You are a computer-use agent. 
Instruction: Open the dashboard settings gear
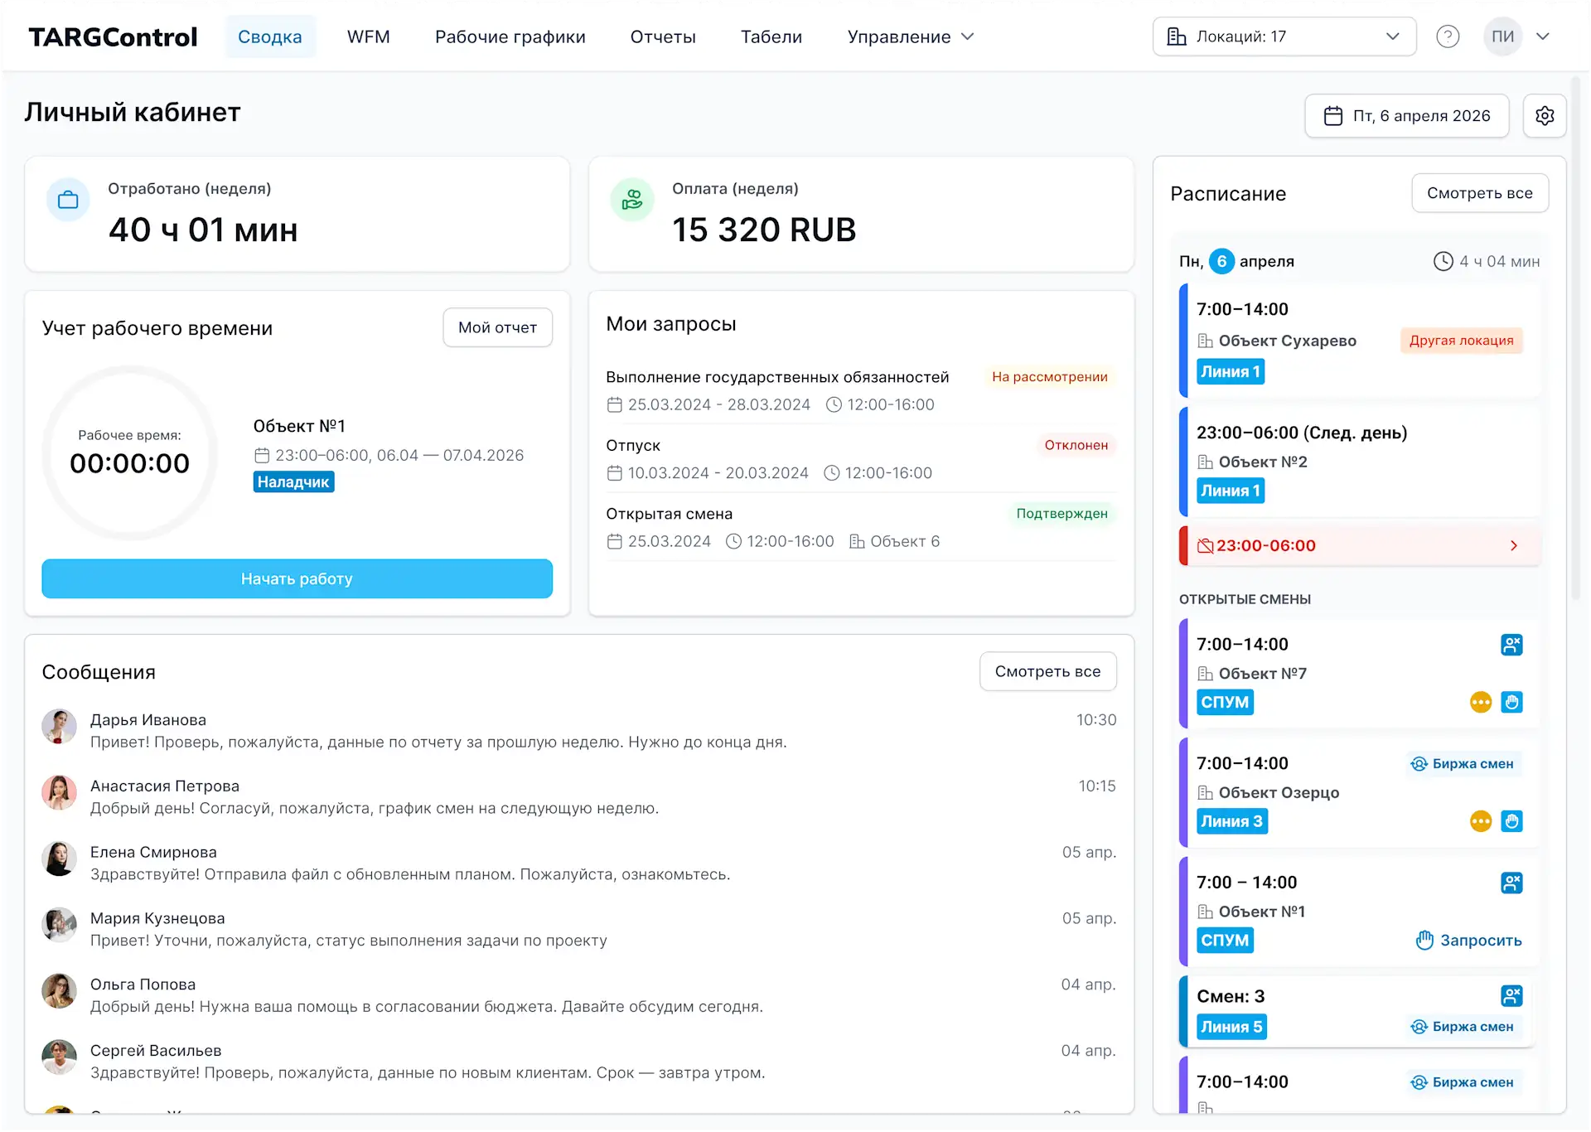1545,116
